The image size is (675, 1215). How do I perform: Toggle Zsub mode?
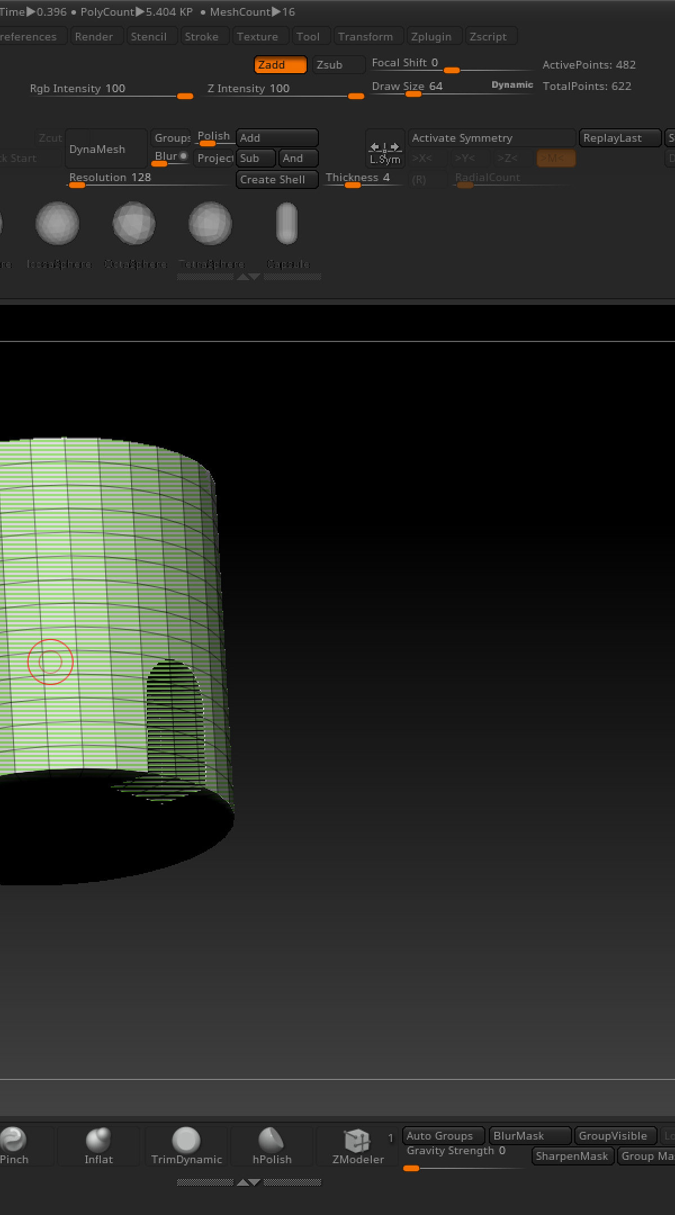339,65
